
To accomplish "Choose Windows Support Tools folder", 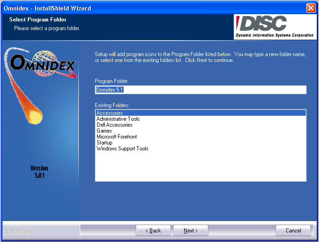I will click(122, 149).
